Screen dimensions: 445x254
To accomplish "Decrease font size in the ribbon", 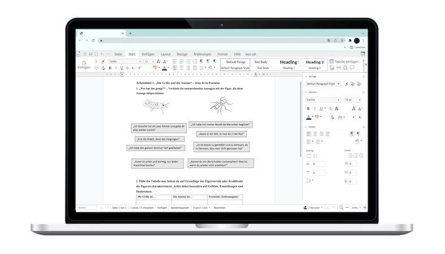I will coord(165,62).
